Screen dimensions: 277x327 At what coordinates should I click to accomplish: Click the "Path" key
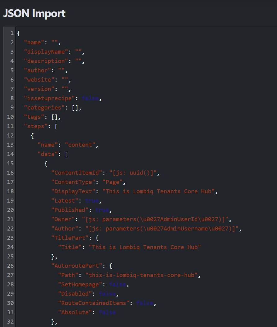68,275
